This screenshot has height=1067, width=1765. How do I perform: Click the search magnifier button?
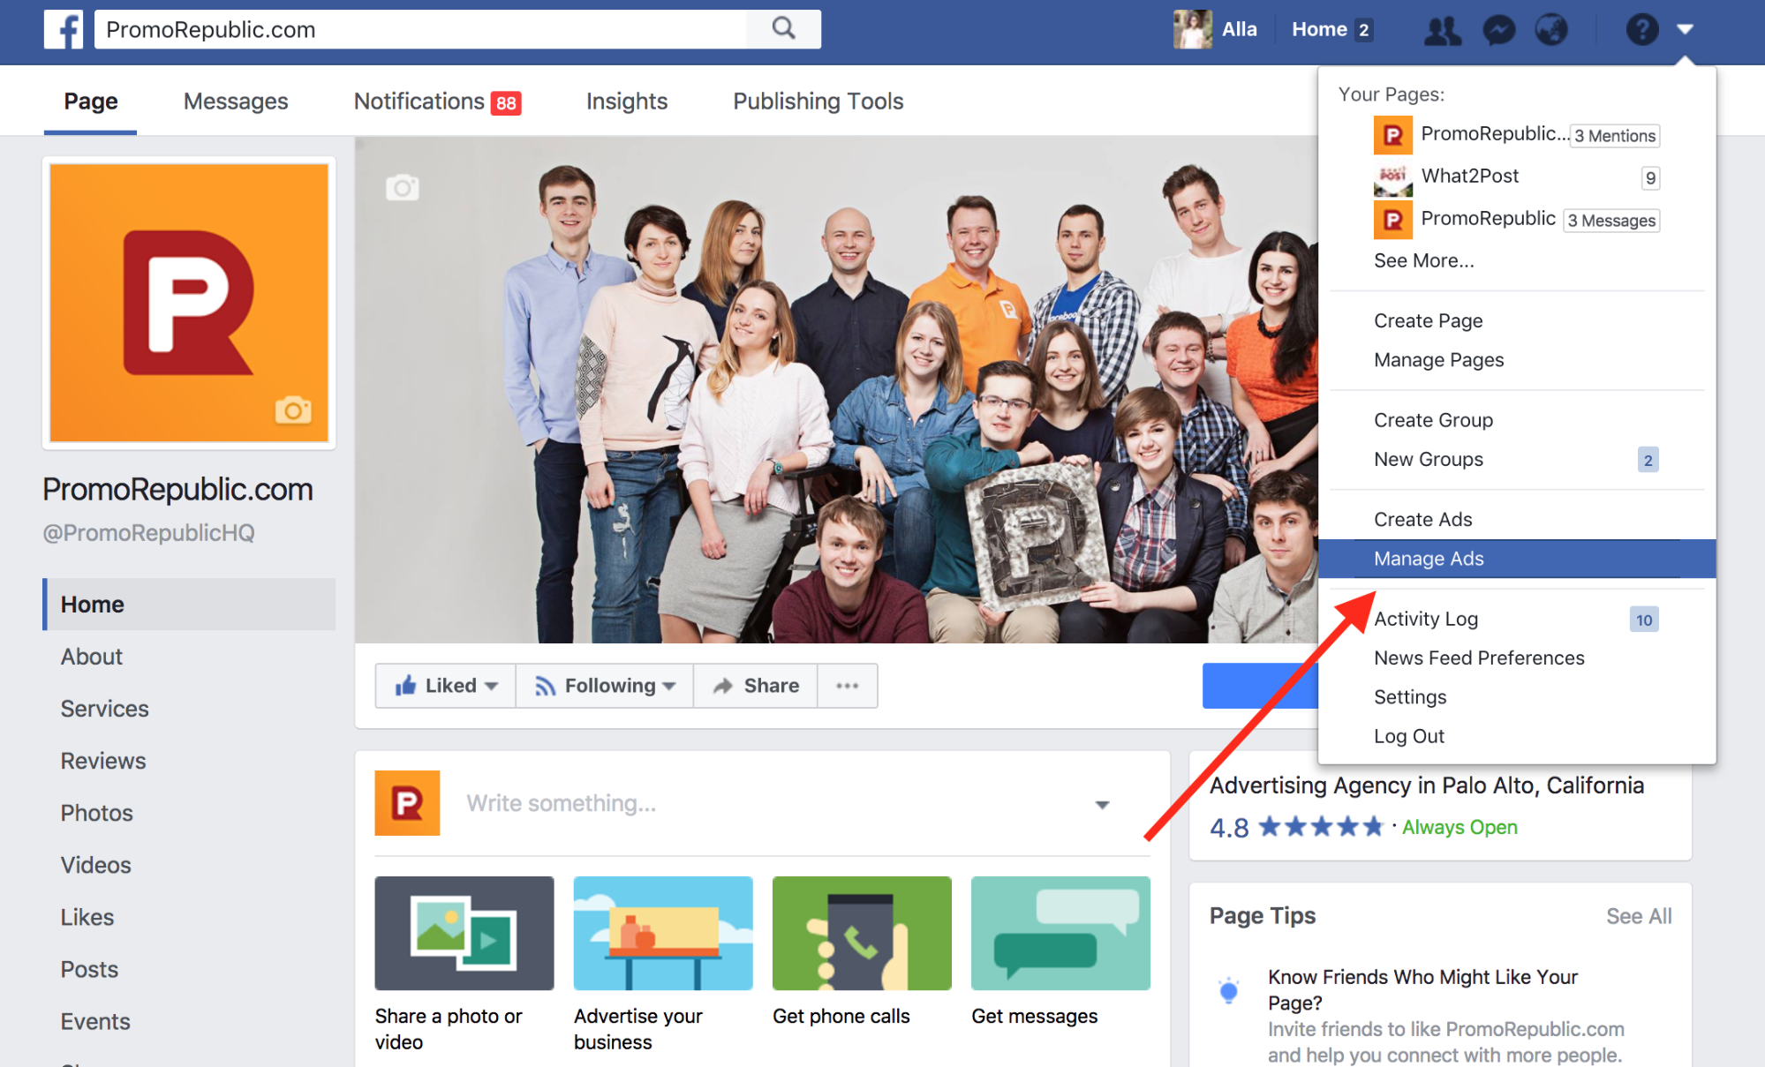click(x=783, y=29)
